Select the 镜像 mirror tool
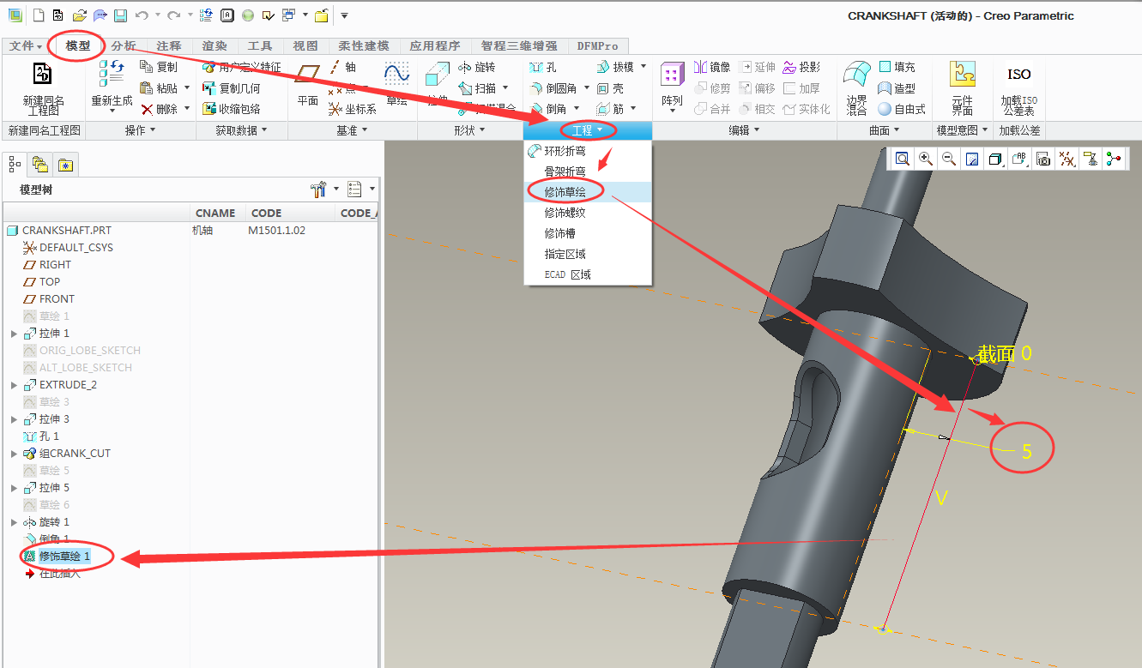This screenshot has width=1142, height=668. [x=712, y=67]
